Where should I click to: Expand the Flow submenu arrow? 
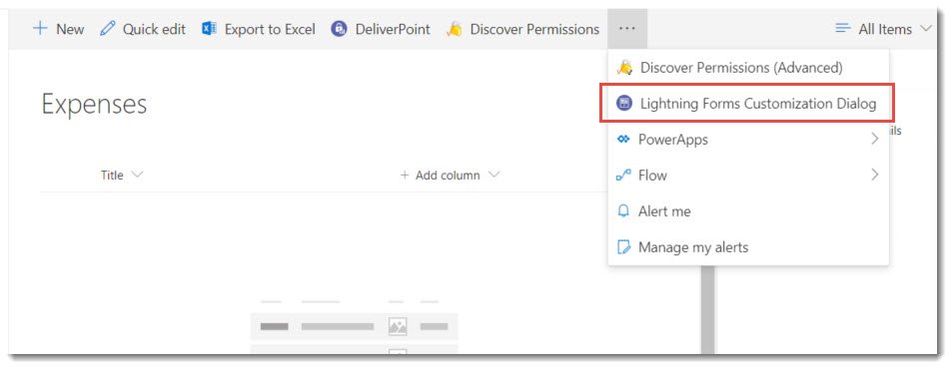point(874,176)
